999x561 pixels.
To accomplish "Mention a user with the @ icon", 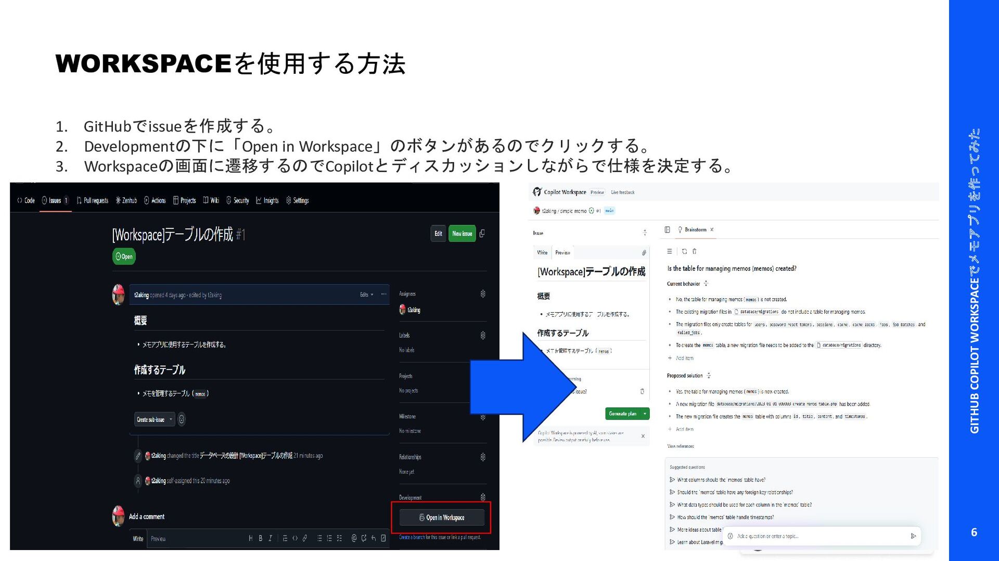I will (354, 538).
